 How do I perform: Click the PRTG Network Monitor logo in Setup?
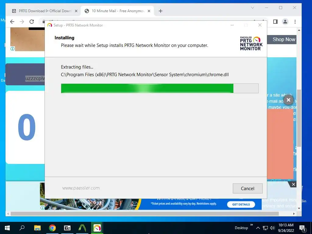(x=251, y=43)
